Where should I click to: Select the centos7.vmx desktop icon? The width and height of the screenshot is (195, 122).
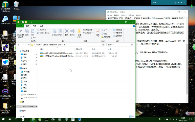[5, 20]
